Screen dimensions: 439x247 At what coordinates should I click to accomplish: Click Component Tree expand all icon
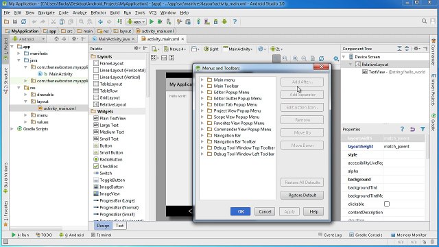pyautogui.click(x=399, y=49)
